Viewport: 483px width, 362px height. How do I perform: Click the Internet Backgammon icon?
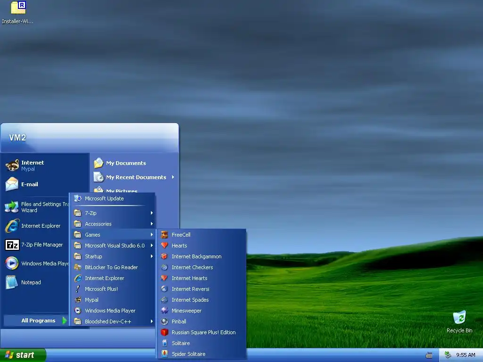165,256
